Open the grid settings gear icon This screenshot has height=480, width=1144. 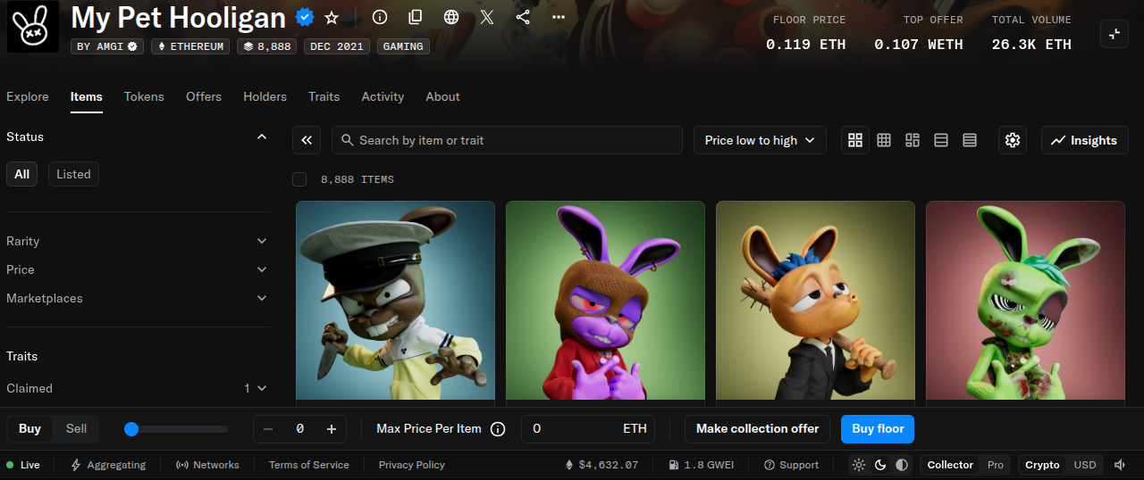tap(1012, 140)
